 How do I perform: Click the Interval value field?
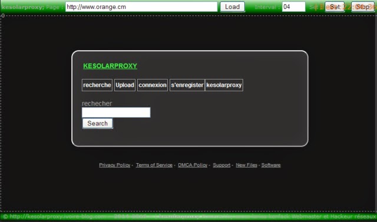[293, 6]
